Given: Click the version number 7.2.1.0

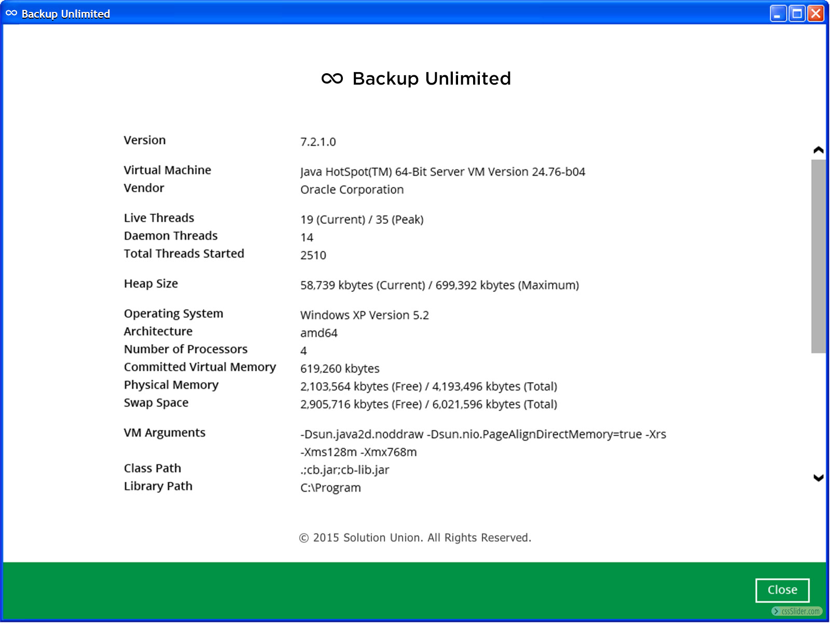Looking at the screenshot, I should 318,142.
